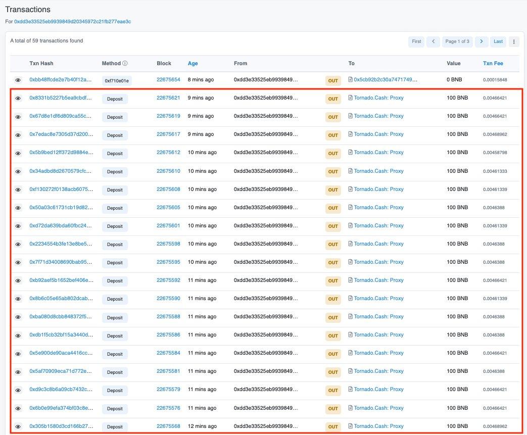Open transaction hash 0xf130272f0138acb6075
The width and height of the screenshot is (527, 435).
click(61, 189)
